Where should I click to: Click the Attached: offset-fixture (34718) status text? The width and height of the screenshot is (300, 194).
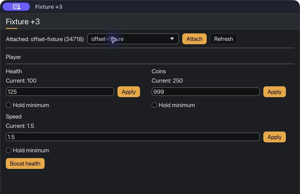(45, 39)
